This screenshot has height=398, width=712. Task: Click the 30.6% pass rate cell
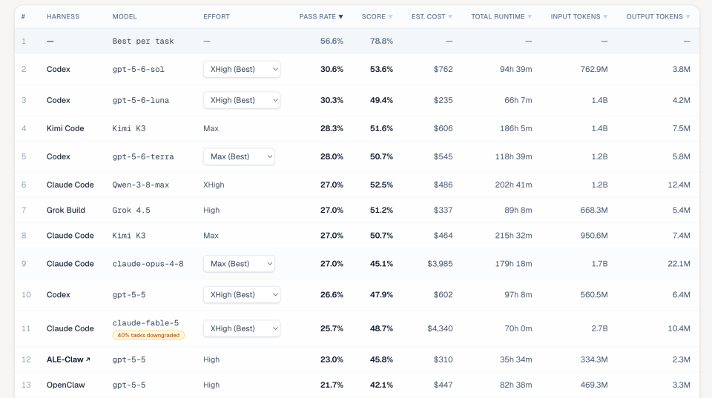point(332,69)
